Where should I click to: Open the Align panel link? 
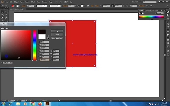coord(92,6)
